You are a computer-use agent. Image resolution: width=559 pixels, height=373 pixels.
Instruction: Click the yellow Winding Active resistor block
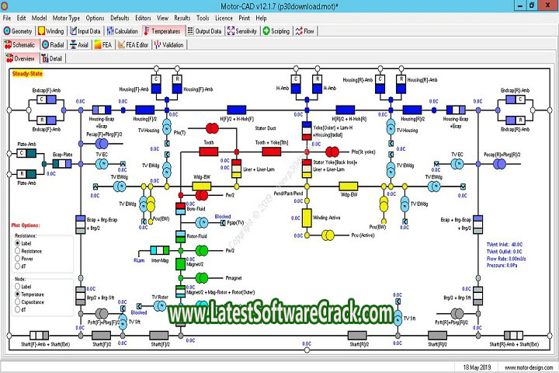pyautogui.click(x=307, y=218)
